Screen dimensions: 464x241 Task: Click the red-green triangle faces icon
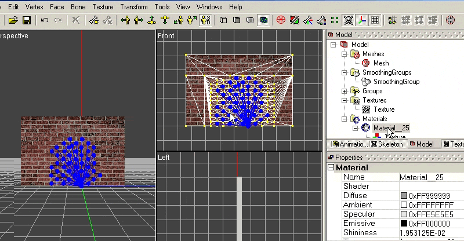pyautogui.click(x=295, y=20)
